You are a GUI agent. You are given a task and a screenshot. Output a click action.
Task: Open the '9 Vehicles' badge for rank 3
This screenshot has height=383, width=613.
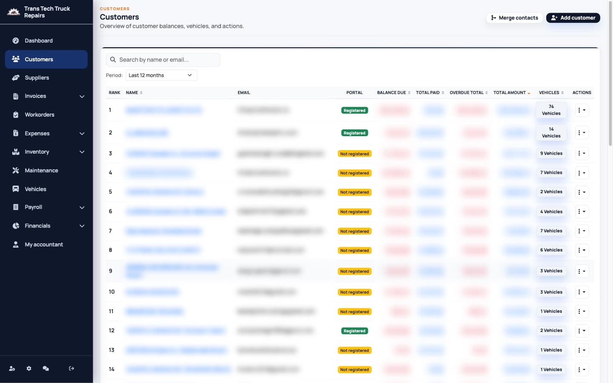(551, 153)
